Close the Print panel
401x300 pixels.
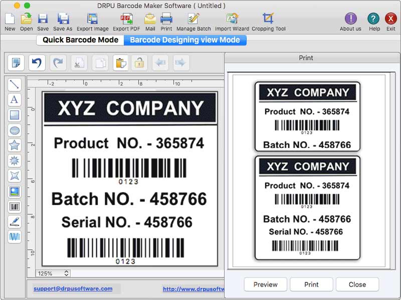pos(357,284)
